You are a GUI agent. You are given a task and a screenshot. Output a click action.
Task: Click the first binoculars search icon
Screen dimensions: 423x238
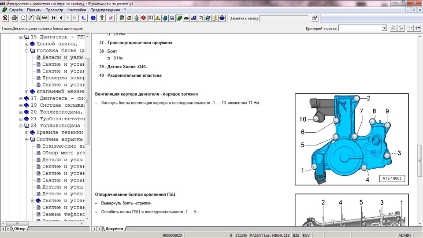point(393,28)
